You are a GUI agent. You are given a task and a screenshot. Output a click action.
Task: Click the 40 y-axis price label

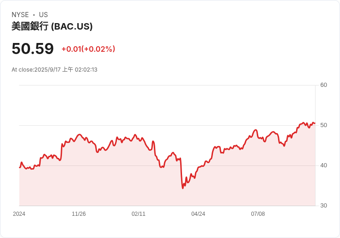click(323, 165)
